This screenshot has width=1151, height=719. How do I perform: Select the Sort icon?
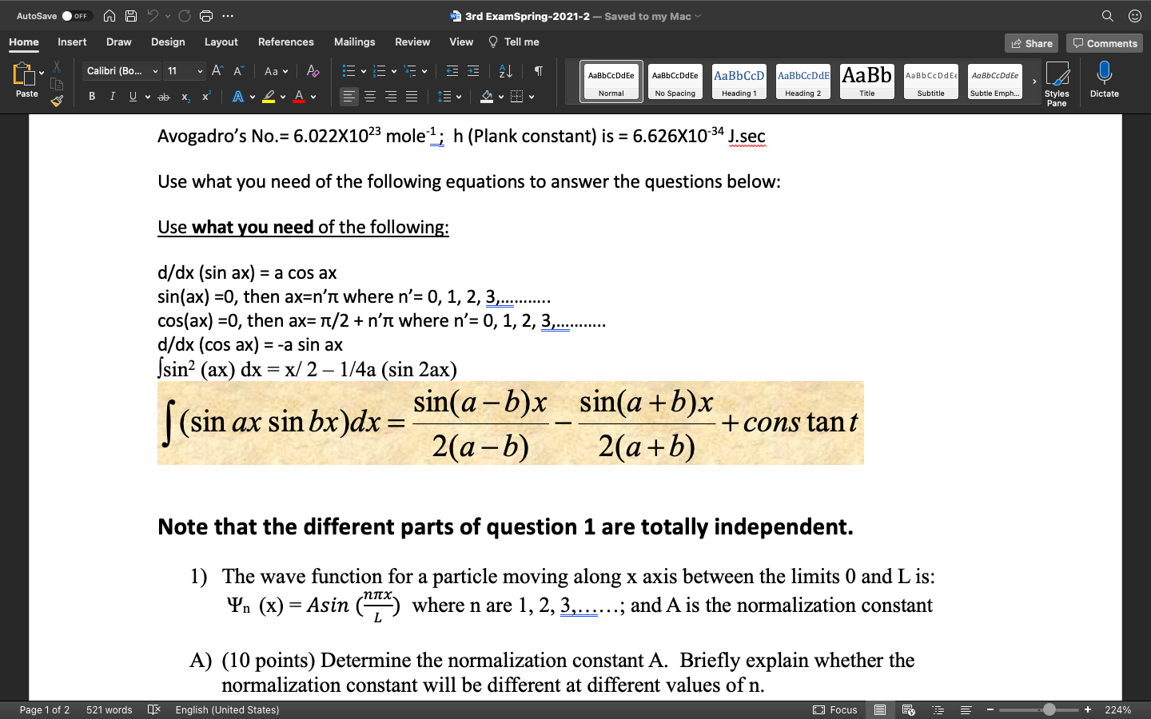(x=505, y=71)
